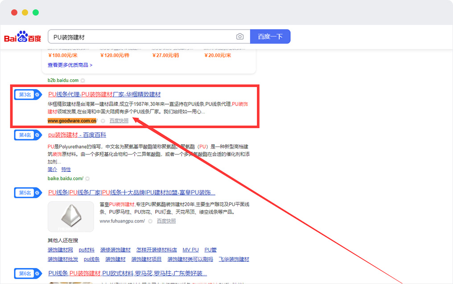Click the www.goodware.com.cn URL text

pos(73,121)
